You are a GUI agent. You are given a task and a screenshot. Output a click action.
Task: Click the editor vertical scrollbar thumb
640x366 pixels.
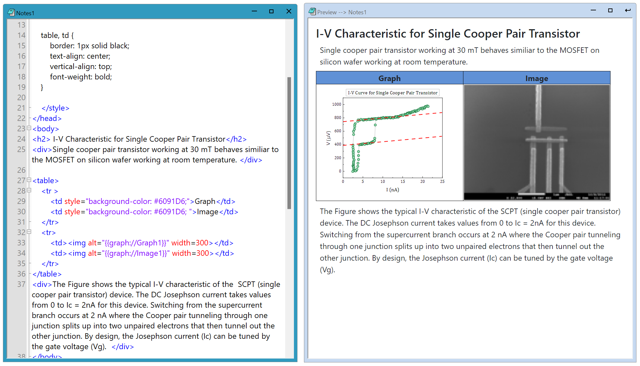(x=289, y=143)
